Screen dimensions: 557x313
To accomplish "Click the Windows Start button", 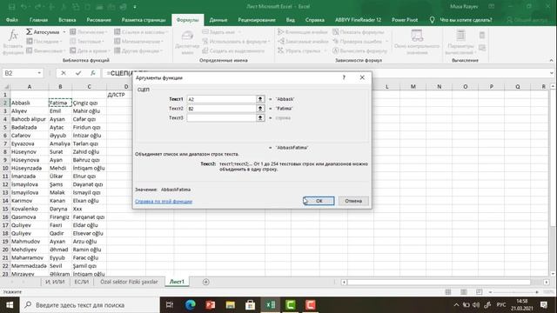I will (x=10, y=305).
